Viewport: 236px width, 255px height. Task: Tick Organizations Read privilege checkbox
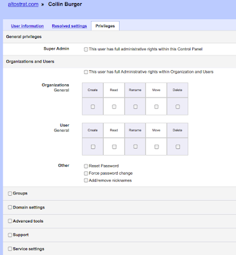click(x=114, y=106)
